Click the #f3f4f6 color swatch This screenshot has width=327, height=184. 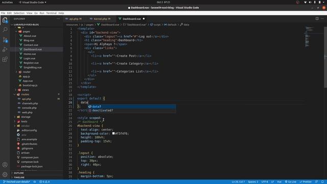tap(113, 133)
